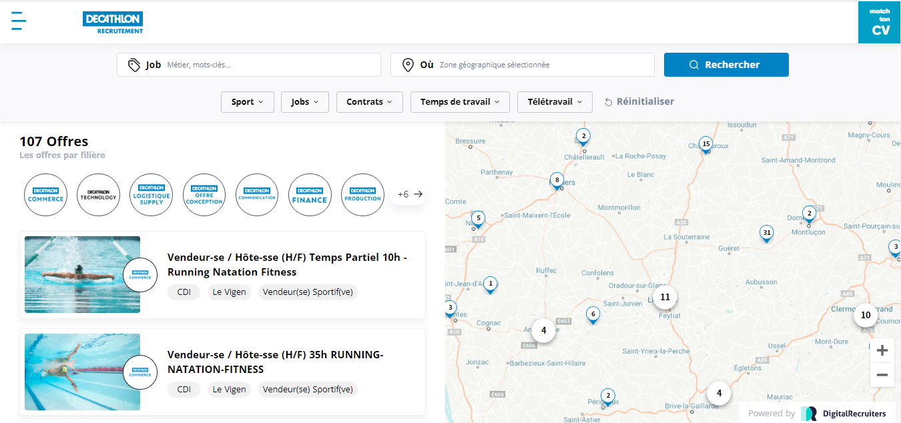This screenshot has width=901, height=423.
Task: Expand the Jobs filter dropdown
Action: (305, 102)
